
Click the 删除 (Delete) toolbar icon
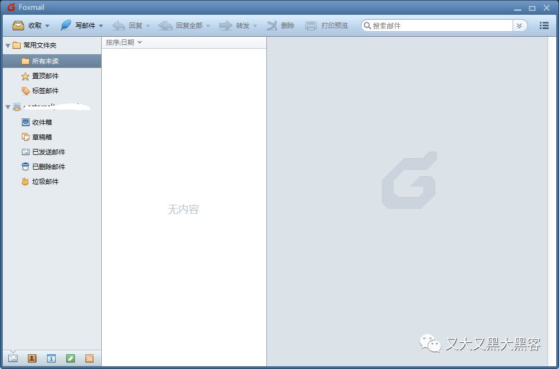pos(281,25)
